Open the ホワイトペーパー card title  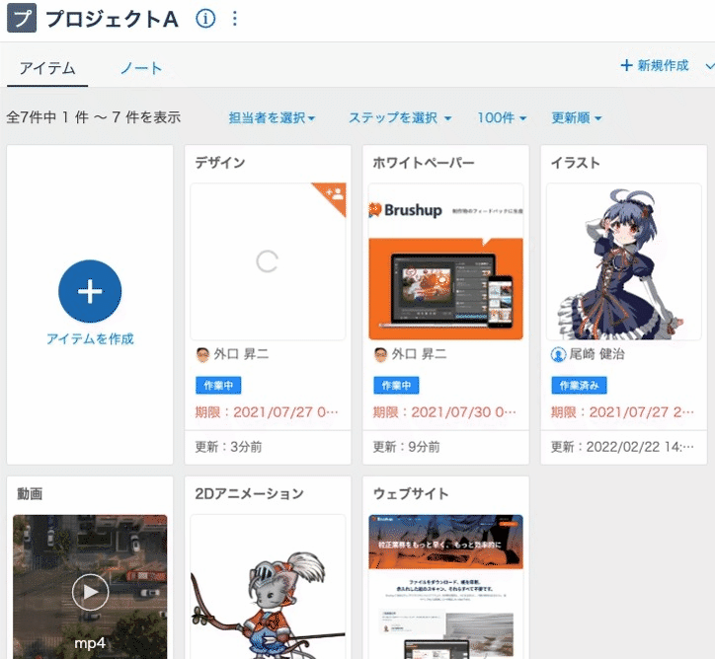(x=424, y=163)
